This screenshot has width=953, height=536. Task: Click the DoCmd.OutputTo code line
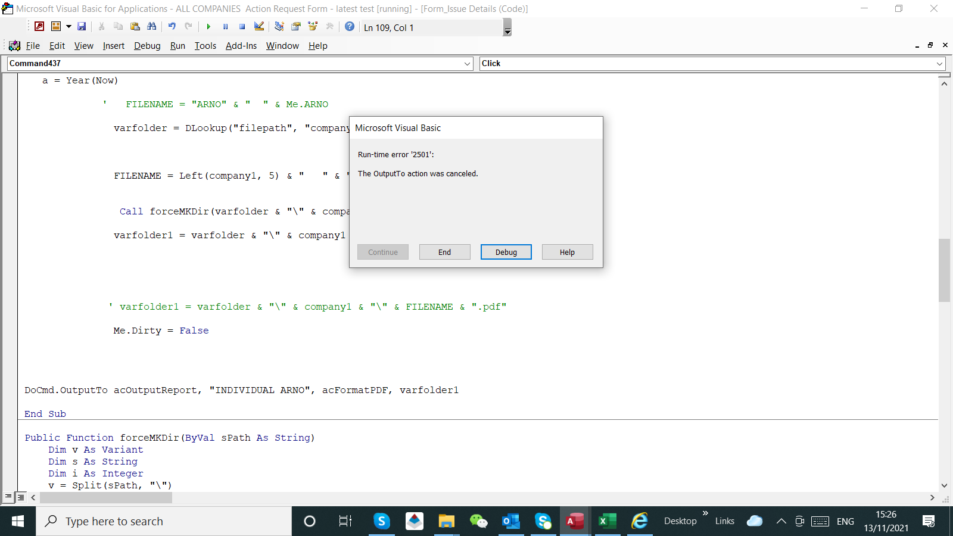241,390
